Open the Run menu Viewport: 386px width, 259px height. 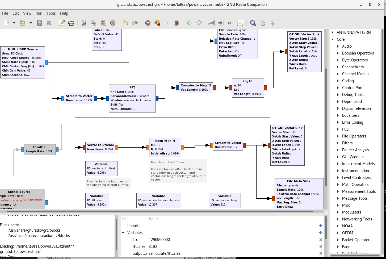(x=39, y=13)
